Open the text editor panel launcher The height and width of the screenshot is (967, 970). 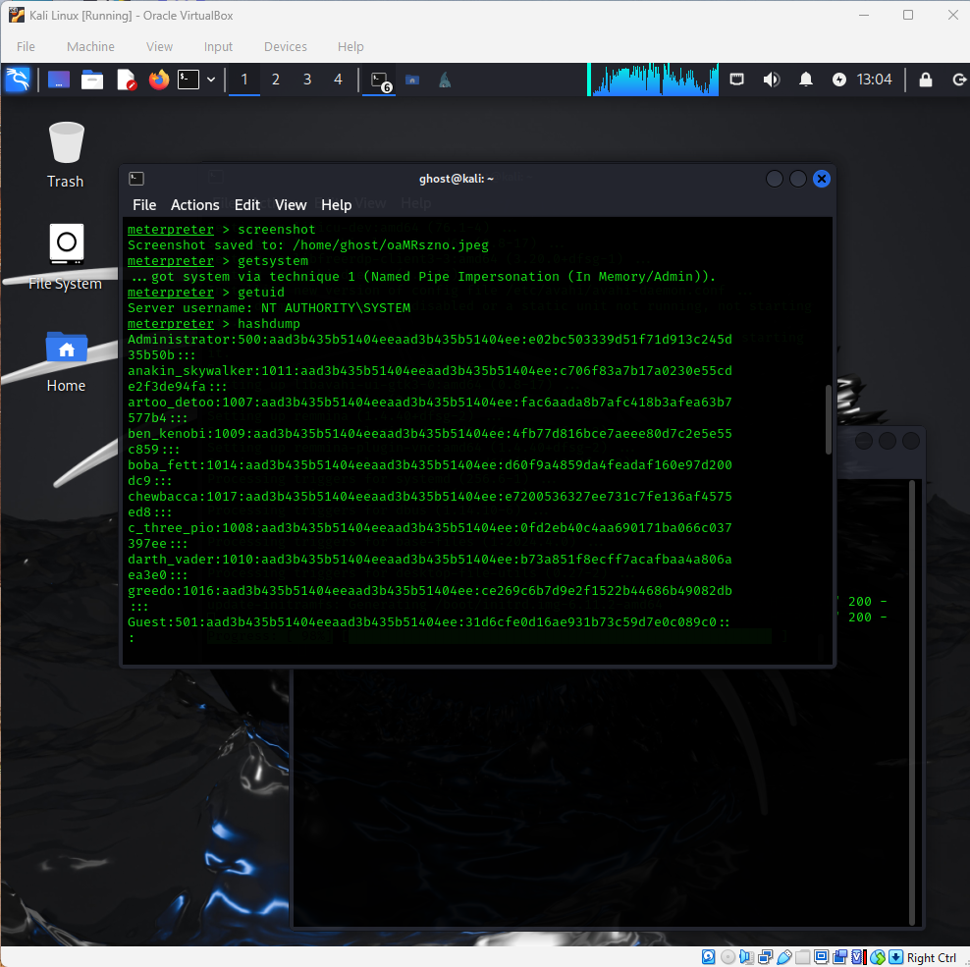127,80
